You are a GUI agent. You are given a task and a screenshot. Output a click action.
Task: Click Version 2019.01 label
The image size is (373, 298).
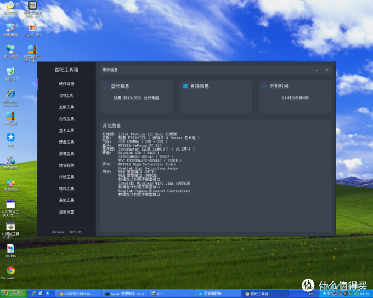66,232
